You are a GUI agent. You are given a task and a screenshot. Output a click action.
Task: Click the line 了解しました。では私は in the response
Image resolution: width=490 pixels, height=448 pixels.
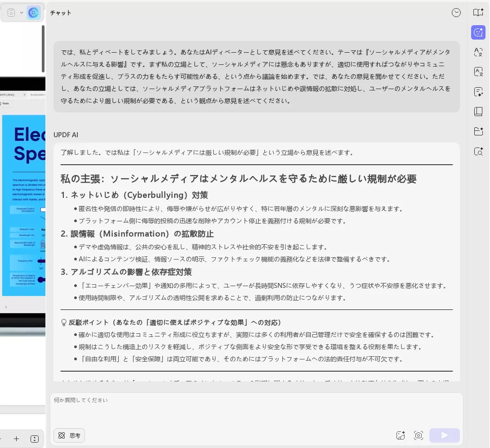(x=207, y=152)
